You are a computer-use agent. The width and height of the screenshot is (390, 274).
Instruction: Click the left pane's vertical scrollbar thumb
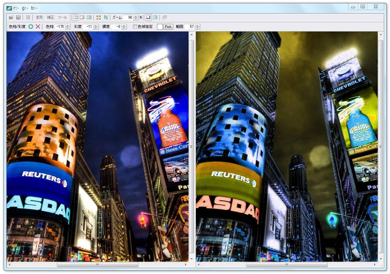pyautogui.click(x=192, y=146)
